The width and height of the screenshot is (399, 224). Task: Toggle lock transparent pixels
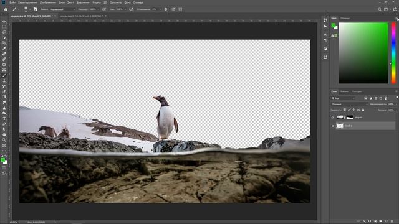(x=345, y=110)
